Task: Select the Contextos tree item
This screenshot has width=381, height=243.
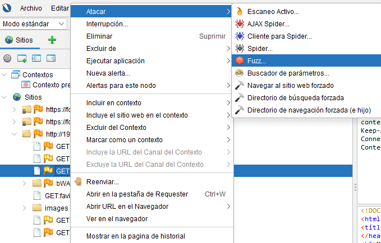Action: [x=37, y=74]
